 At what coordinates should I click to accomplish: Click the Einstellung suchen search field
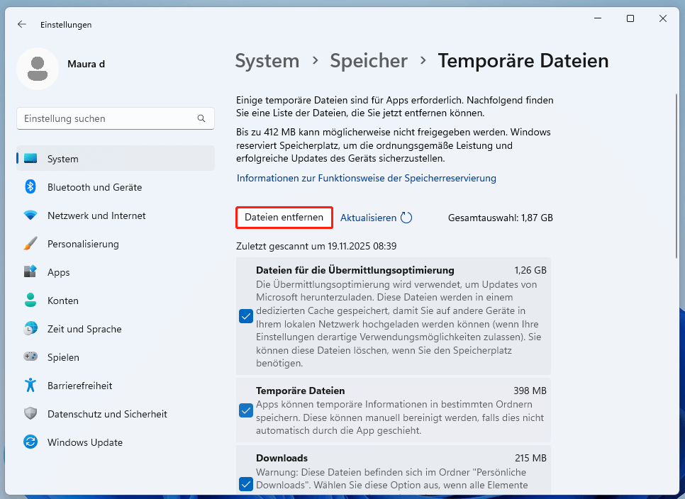click(x=115, y=118)
